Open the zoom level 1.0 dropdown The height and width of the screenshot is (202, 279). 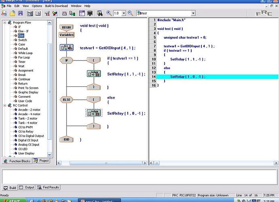point(124,13)
